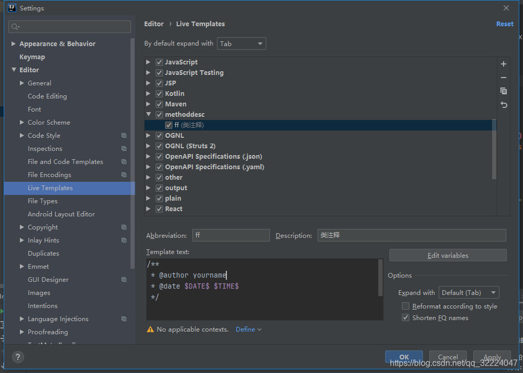Open Android Layout Editor settings
Viewport: 523px width, 373px height.
pos(61,214)
